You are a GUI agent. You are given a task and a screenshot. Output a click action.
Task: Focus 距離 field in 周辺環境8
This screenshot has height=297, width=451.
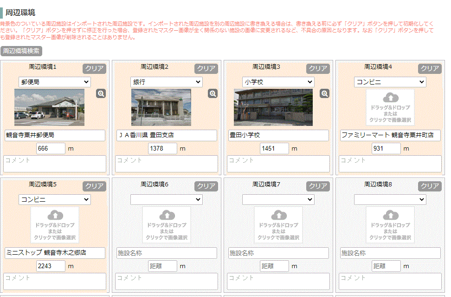pyautogui.click(x=387, y=266)
